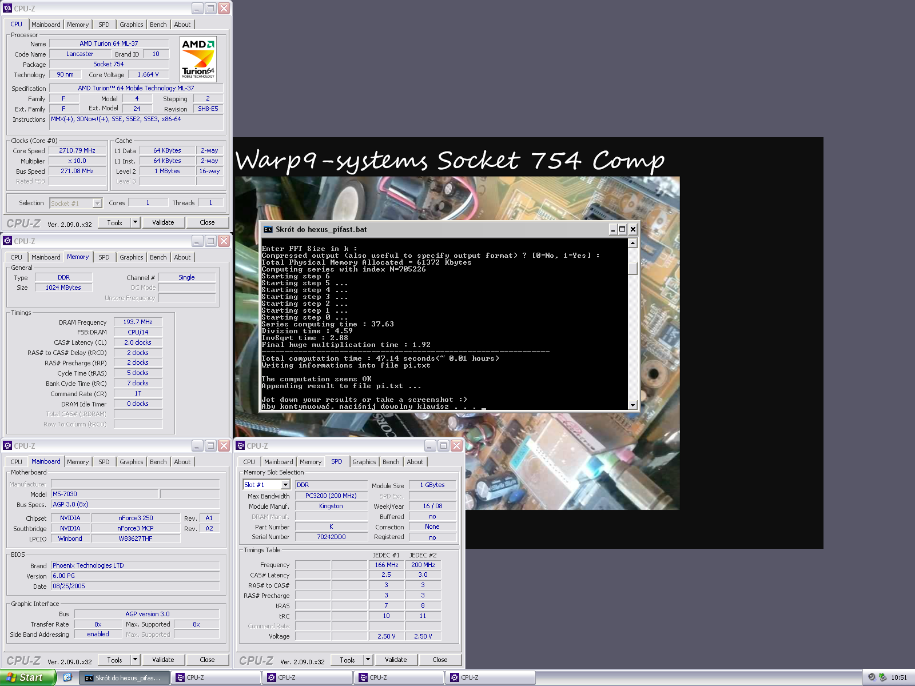Click Validate in the top CPU window
The width and height of the screenshot is (915, 686).
[163, 222]
